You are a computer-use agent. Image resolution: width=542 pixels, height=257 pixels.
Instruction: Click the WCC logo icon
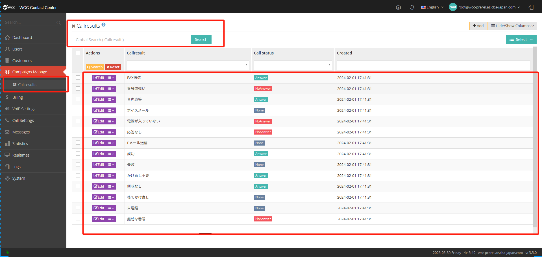click(x=9, y=7)
